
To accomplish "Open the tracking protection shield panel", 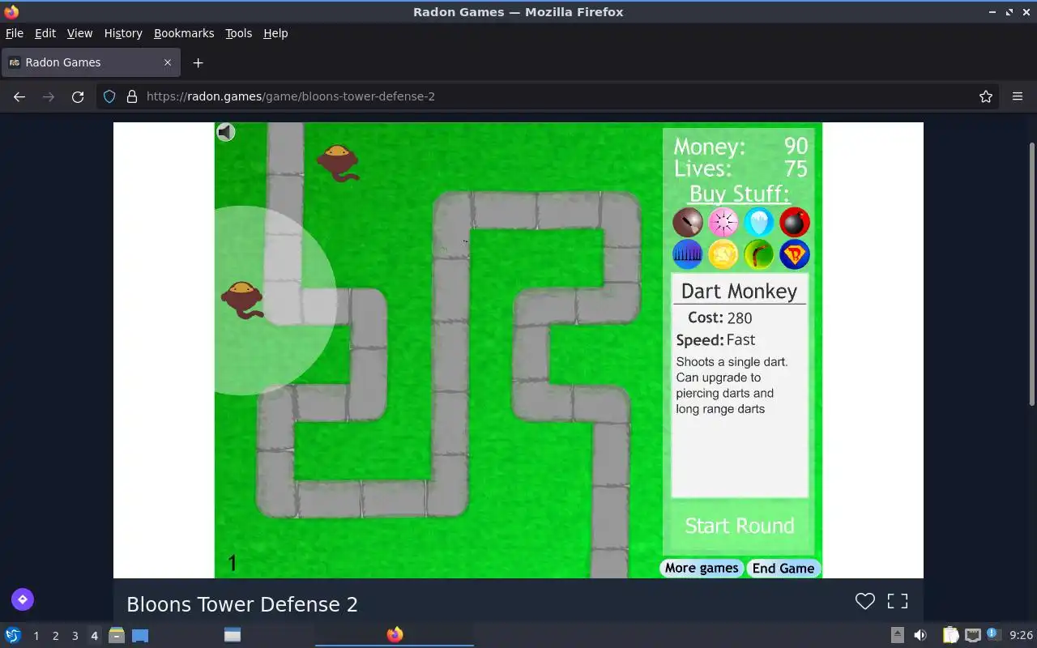I will pos(109,96).
